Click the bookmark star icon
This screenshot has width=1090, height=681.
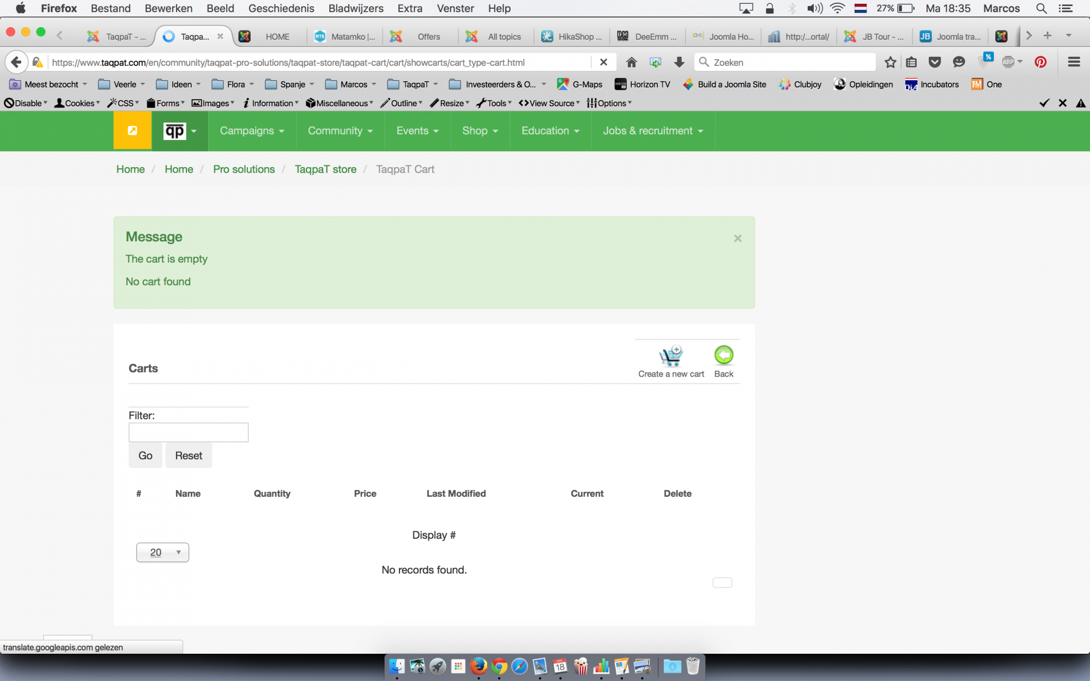coord(890,62)
